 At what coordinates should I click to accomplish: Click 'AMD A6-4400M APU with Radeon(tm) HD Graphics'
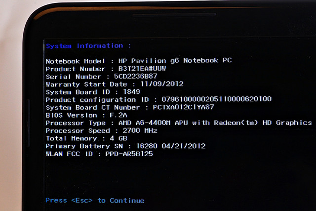click(x=215, y=123)
